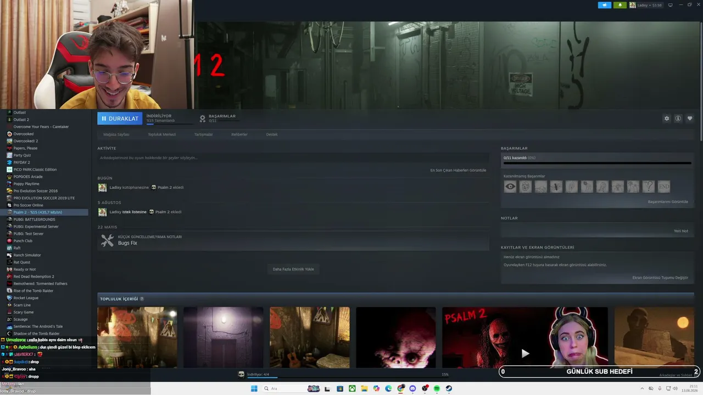Select the Destek tab
703x395 pixels.
[x=272, y=134]
